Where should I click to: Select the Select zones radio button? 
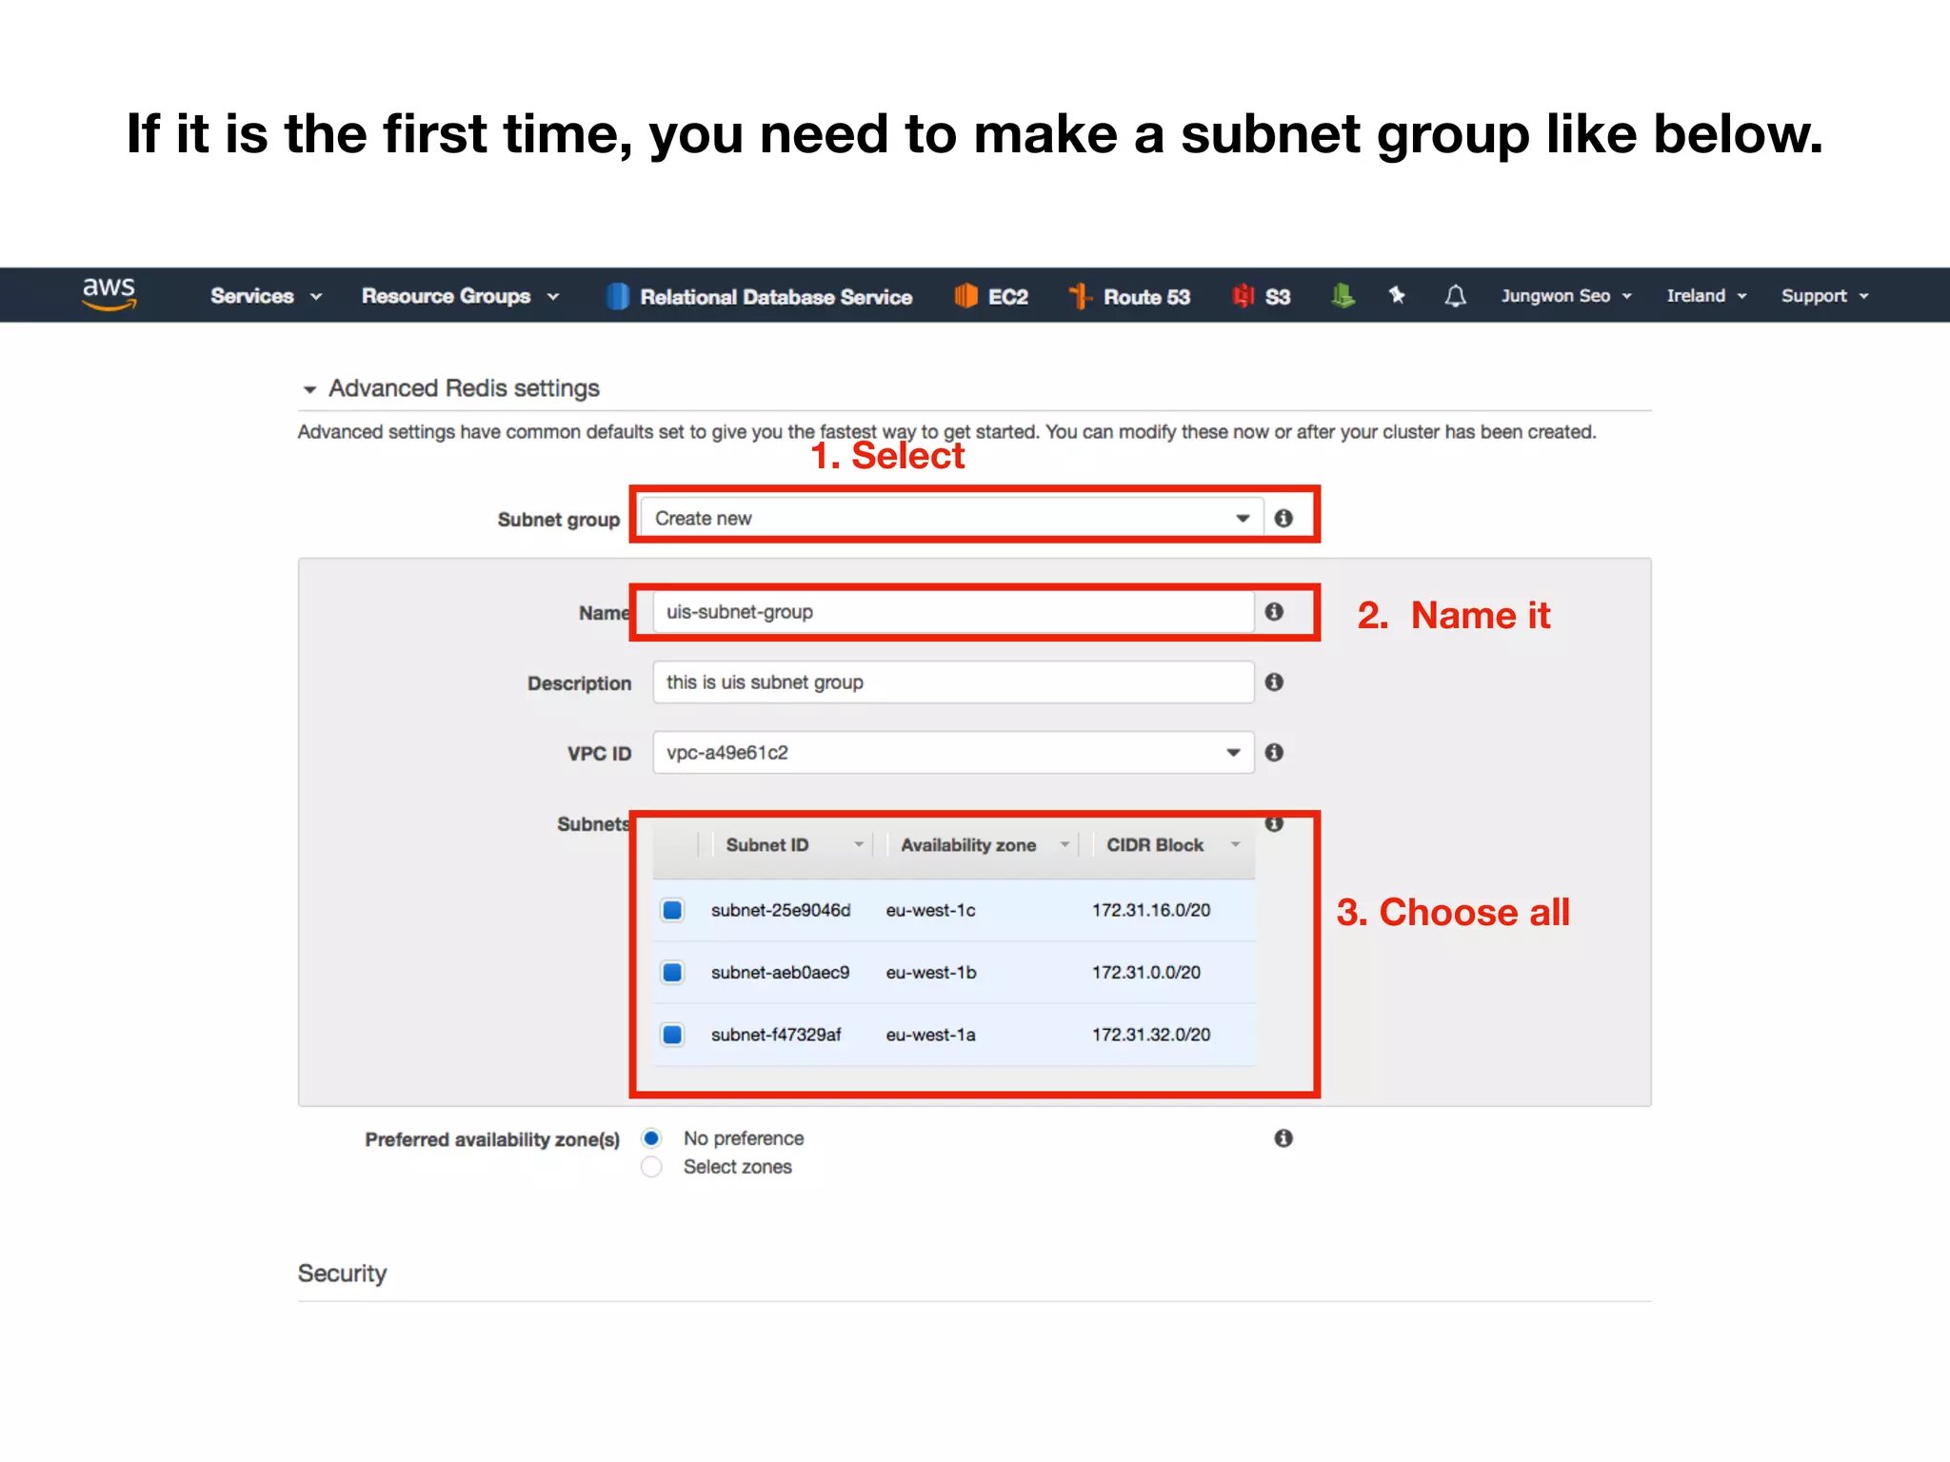(651, 1166)
